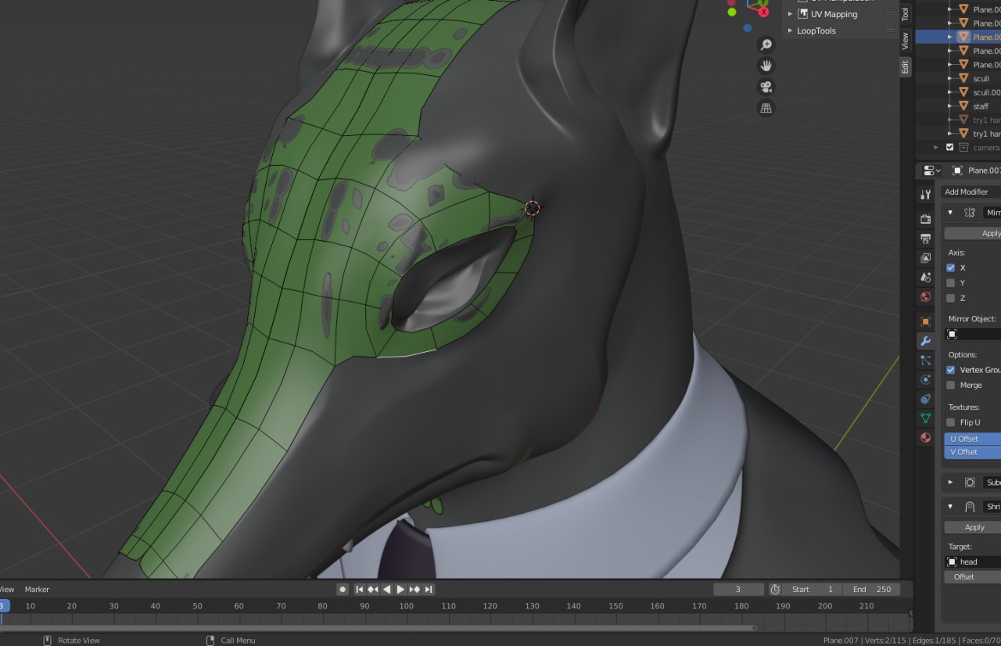The width and height of the screenshot is (1001, 646).
Task: Click the Shrinkwrap modifier icon
Action: click(970, 507)
